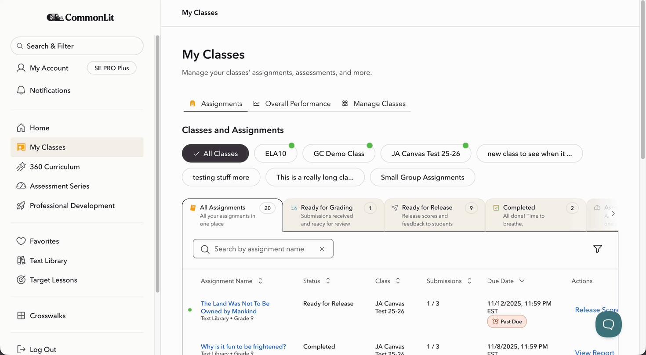Viewport: 646px width, 355px height.
Task: Open The Land Was Not To Be Owned link
Action: coord(235,307)
